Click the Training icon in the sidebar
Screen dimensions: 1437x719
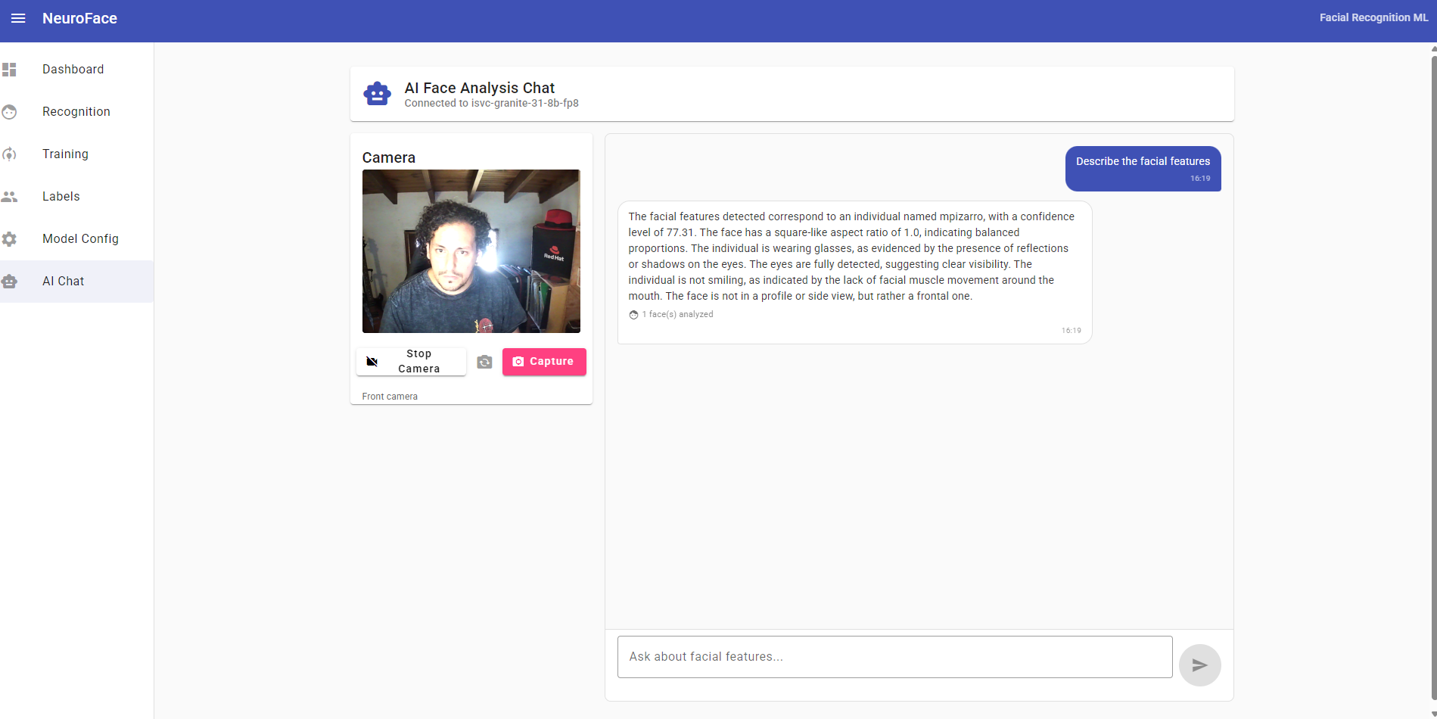pyautogui.click(x=10, y=154)
